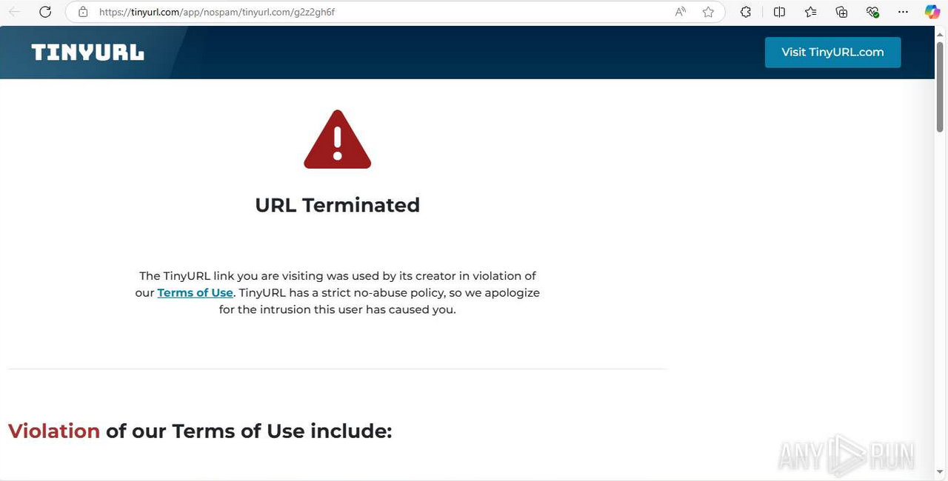Open the Extensions puzzle icon
The height and width of the screenshot is (481, 948).
pos(746,12)
